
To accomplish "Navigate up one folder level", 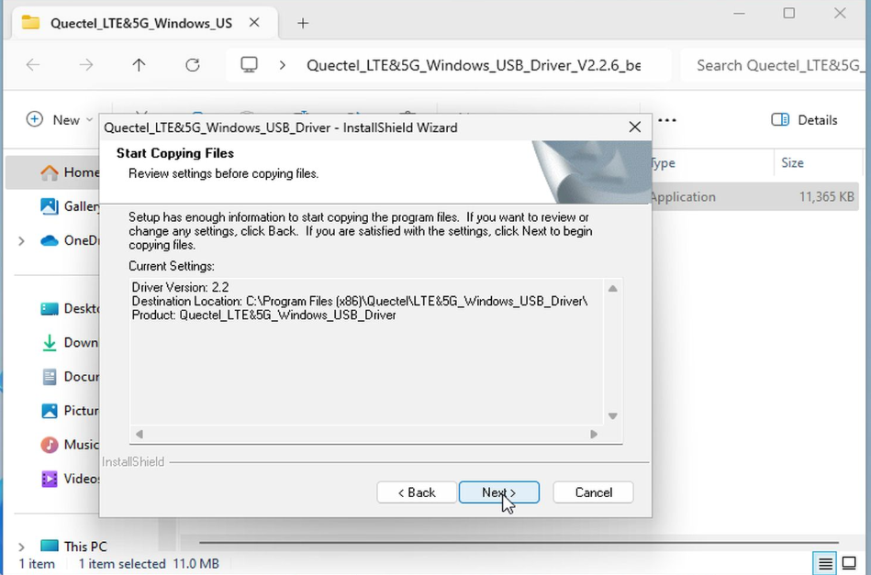I will point(139,65).
